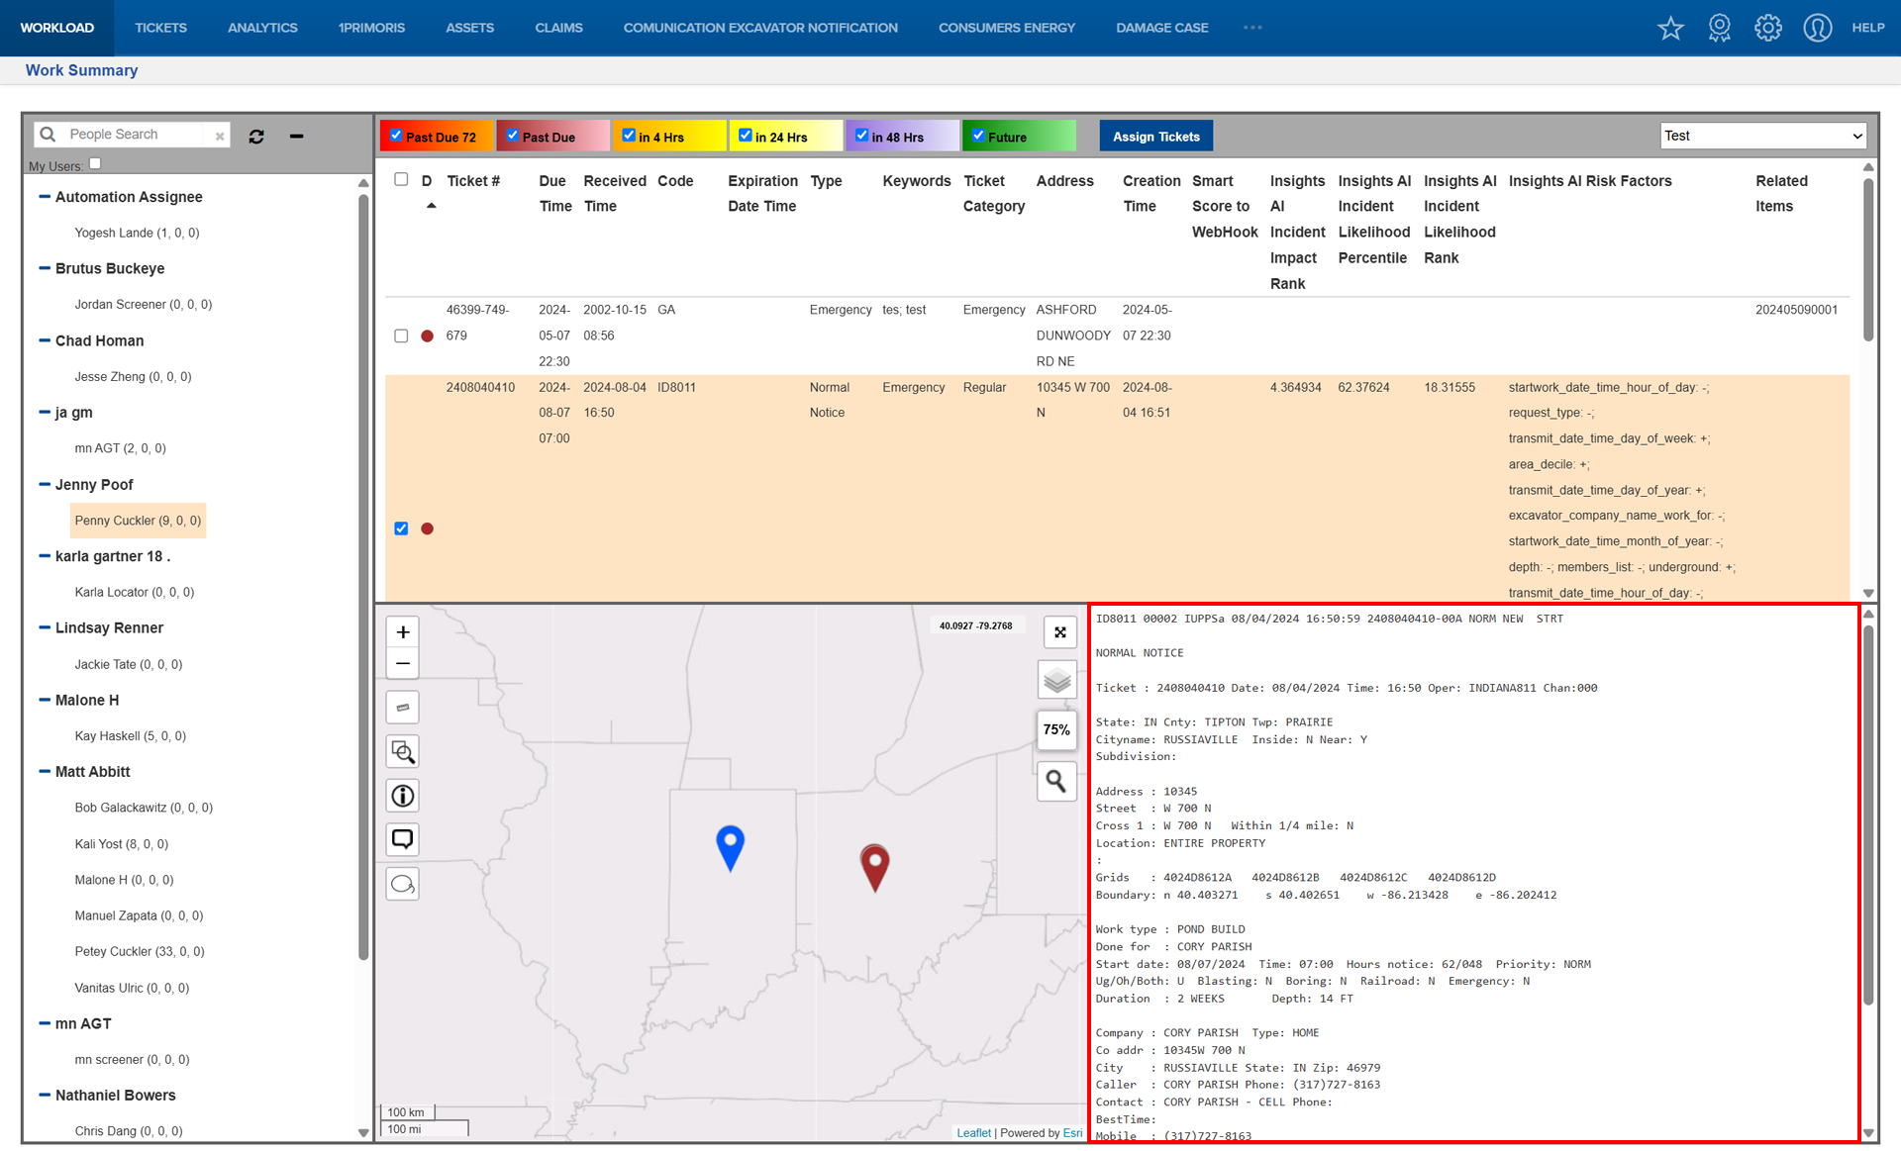Toggle the Past Due 72 filter checkbox
Screen dimensions: 1901x1151
[396, 136]
